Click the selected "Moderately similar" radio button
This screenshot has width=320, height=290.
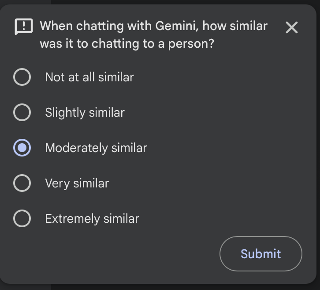tap(22, 148)
